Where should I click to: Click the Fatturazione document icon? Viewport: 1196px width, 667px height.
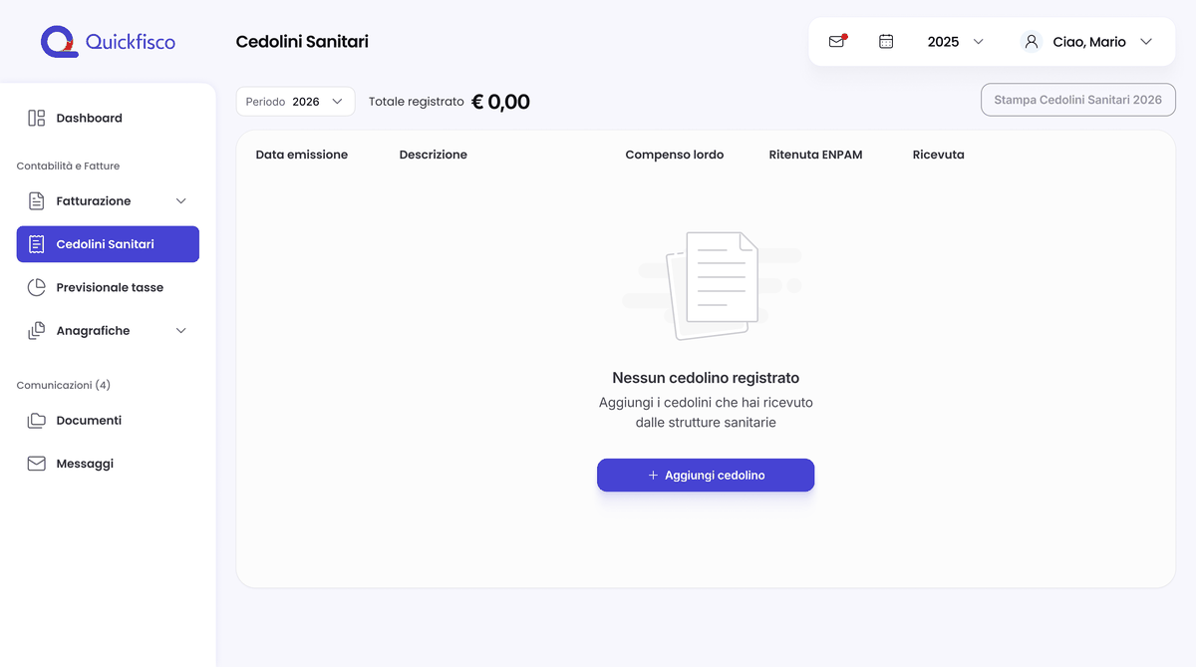coord(37,201)
